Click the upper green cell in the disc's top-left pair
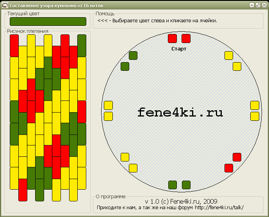269x217 pixels. pyautogui.click(x=133, y=56)
